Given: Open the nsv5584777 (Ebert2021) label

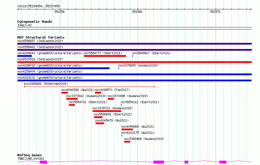Looking at the screenshot, I should tap(103, 53).
